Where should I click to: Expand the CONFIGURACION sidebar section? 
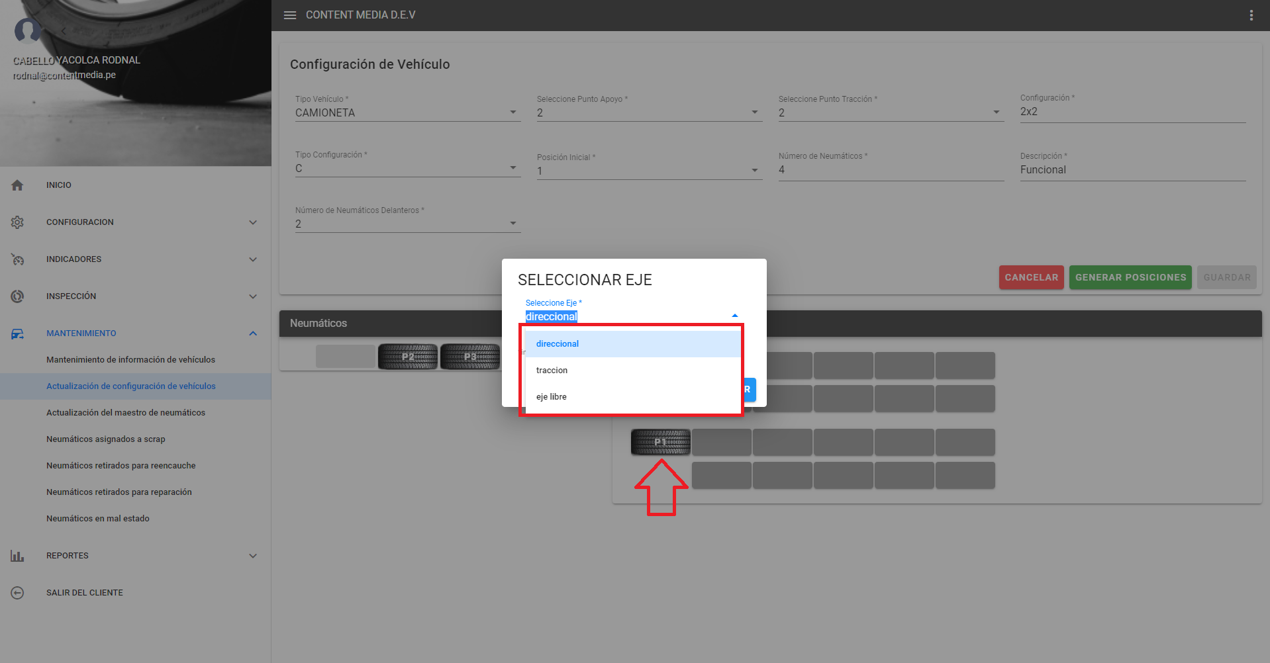(x=253, y=222)
